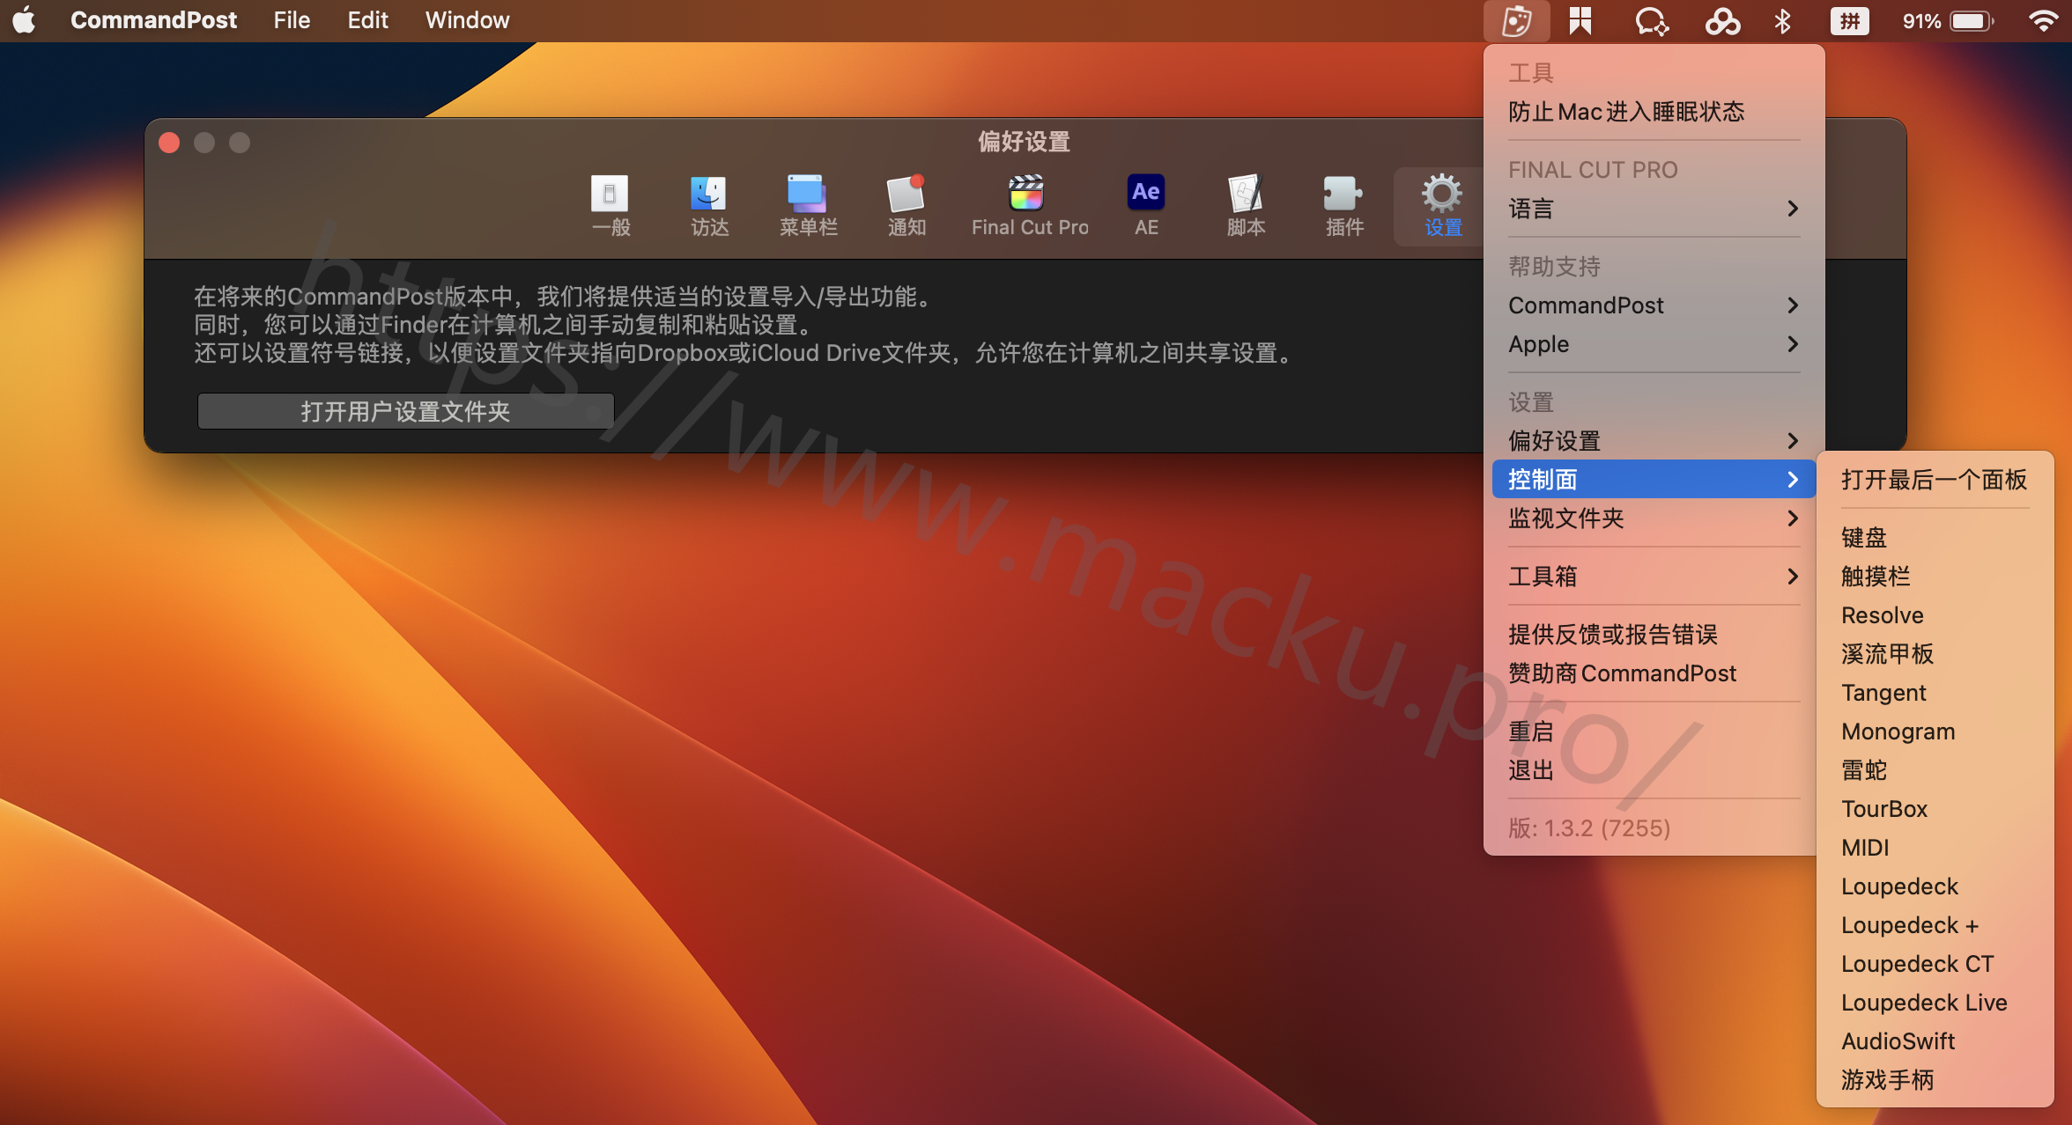Click the CommandPost menu bar status icon

pyautogui.click(x=1516, y=21)
